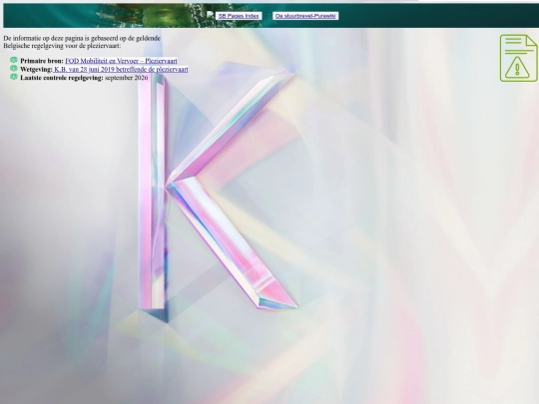Click the 'De informatie op deze pagina' sentence
Viewport: 539px width, 404px height.
[x=82, y=38]
